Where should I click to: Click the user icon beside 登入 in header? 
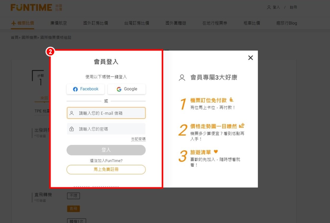tap(269, 7)
